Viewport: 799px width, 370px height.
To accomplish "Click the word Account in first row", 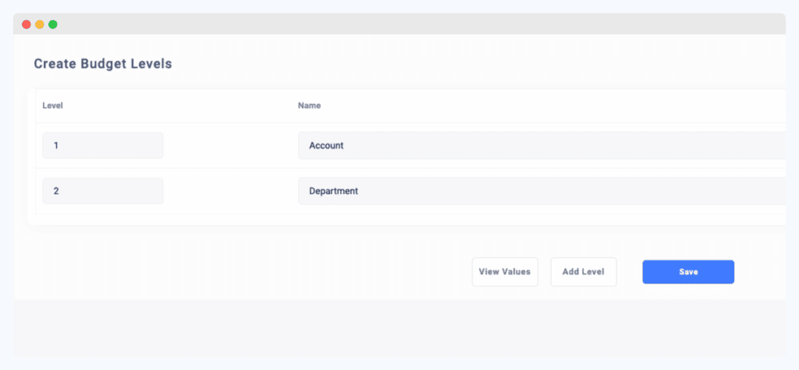I will pos(326,146).
